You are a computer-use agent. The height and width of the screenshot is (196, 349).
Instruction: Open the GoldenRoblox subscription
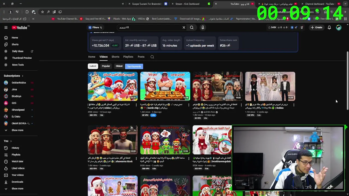coord(19,82)
